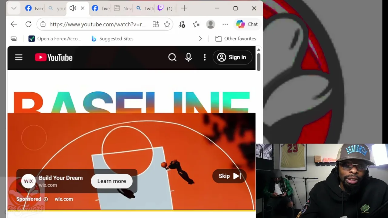Image resolution: width=388 pixels, height=218 pixels.
Task: Go back to previous page
Action: 14,24
